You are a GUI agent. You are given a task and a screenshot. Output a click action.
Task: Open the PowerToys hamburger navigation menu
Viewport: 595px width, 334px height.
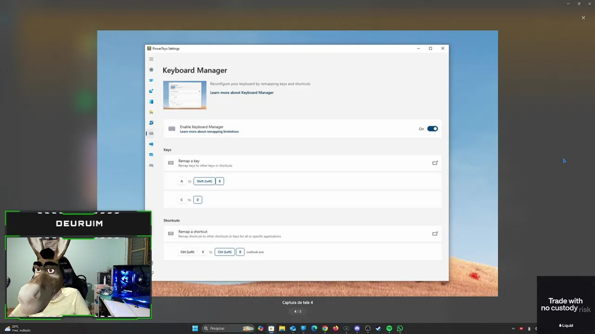pyautogui.click(x=151, y=59)
